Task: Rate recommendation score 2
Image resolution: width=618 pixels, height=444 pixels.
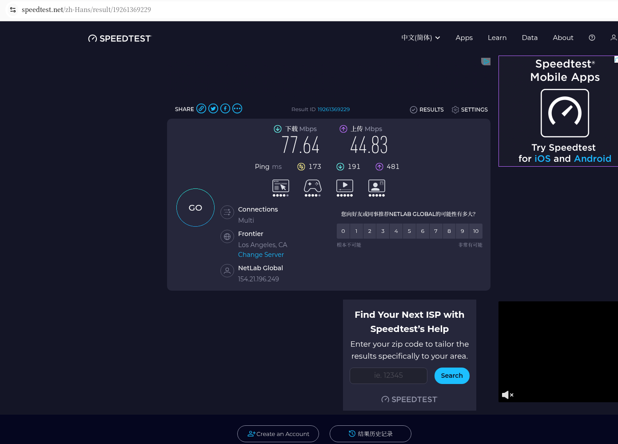Action: tap(370, 231)
